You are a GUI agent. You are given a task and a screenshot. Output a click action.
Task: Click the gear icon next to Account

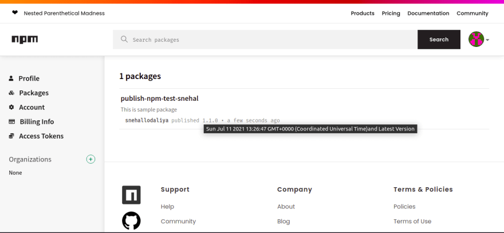pos(11,107)
